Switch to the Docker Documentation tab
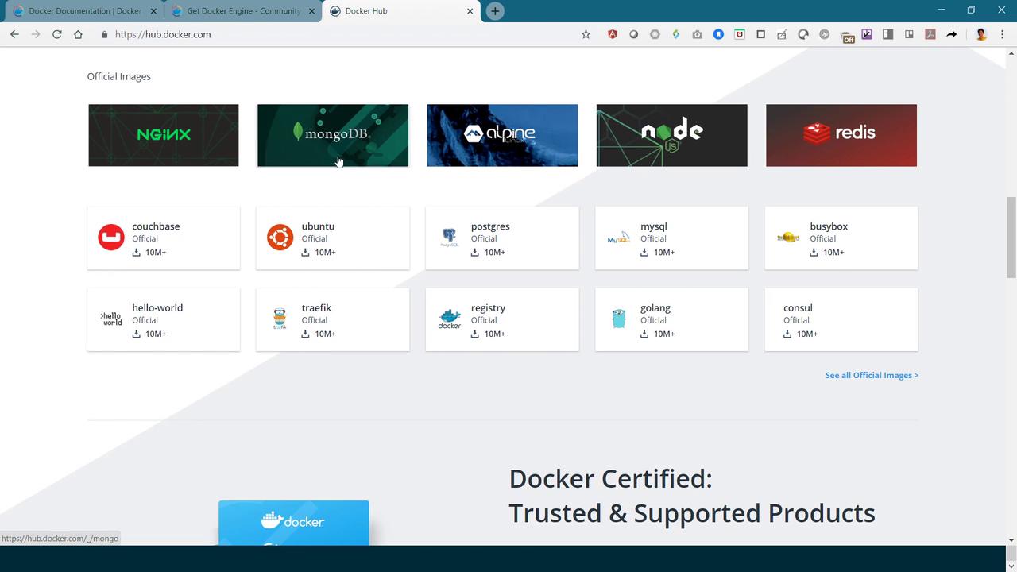Viewport: 1017px width, 572px height. point(83,11)
